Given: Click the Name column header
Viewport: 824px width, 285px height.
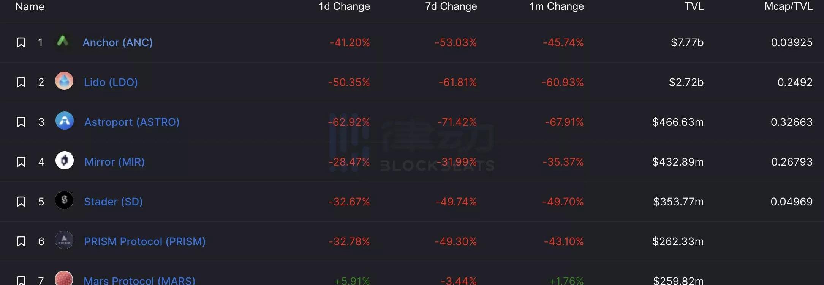Looking at the screenshot, I should click(30, 6).
